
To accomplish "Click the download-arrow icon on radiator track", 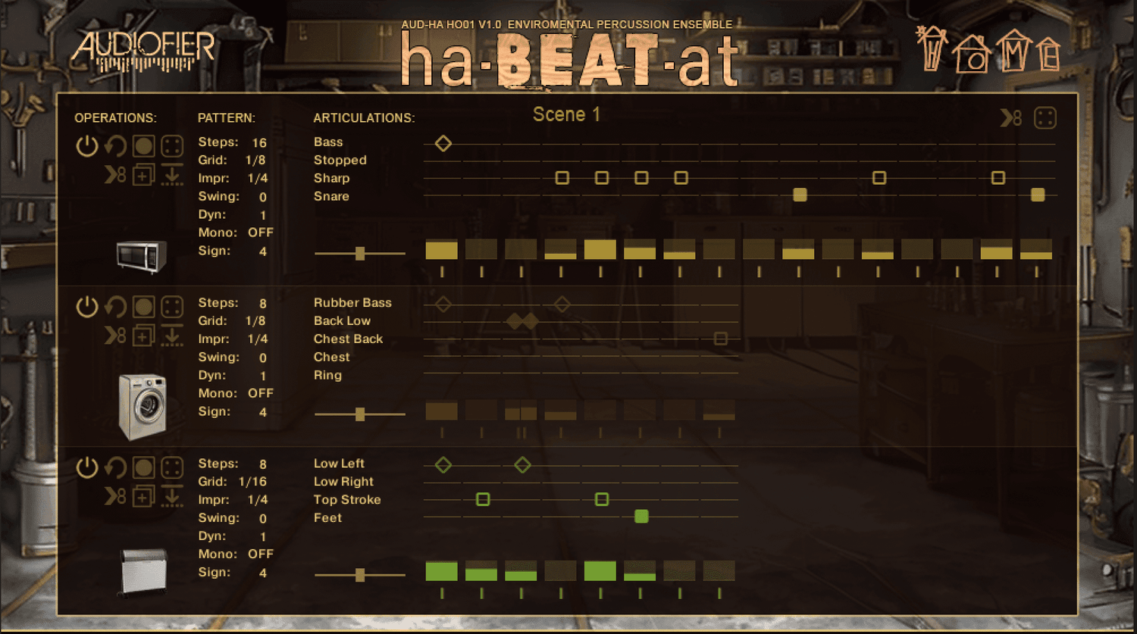I will pos(172,497).
